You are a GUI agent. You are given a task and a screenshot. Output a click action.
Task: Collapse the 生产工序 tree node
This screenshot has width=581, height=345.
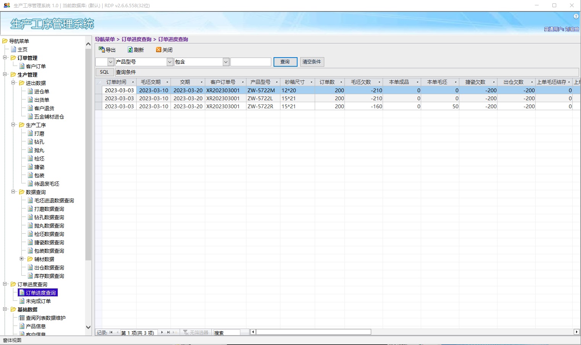point(13,125)
